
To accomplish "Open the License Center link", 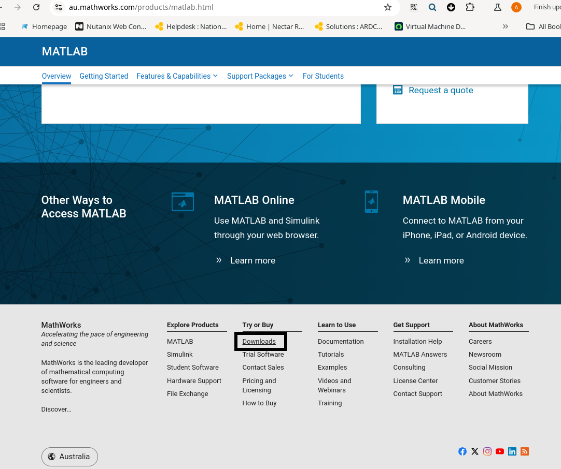I will [415, 381].
